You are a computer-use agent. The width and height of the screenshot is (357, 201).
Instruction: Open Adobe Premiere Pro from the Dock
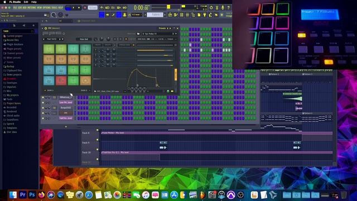tap(22, 195)
